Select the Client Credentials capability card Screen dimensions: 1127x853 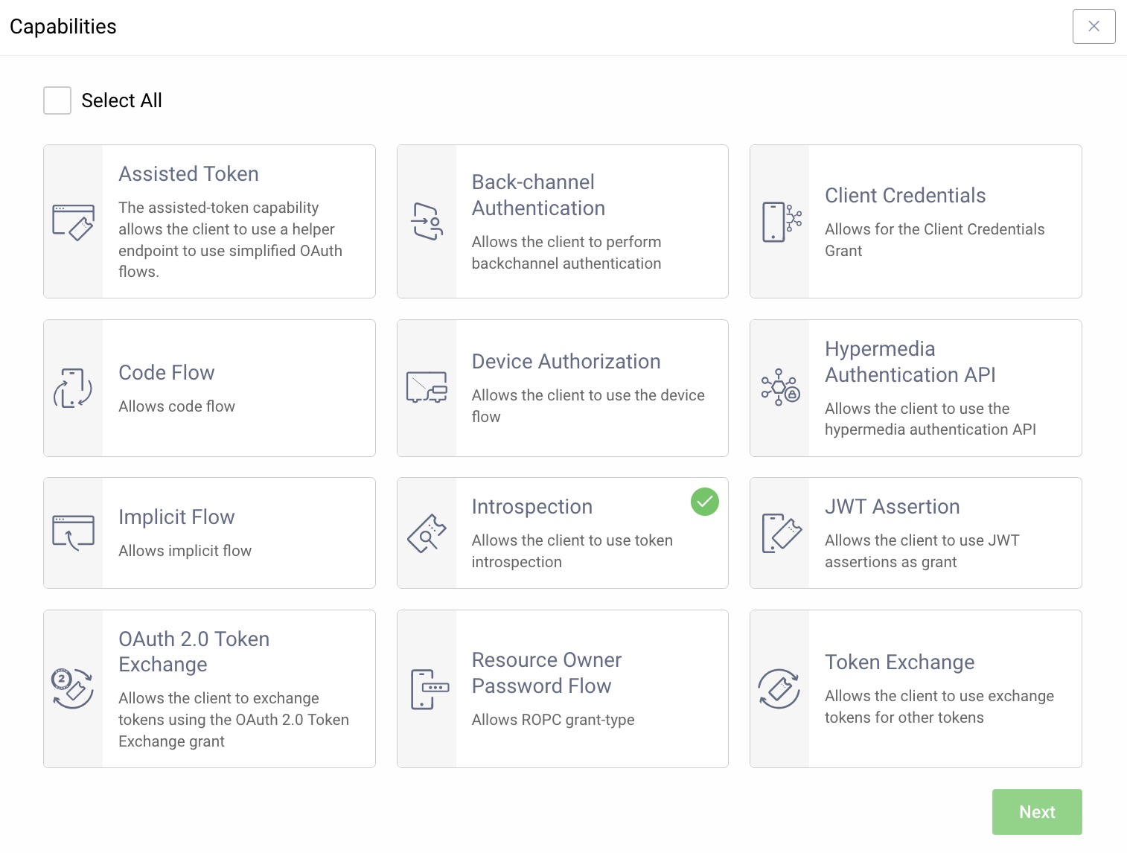(915, 221)
